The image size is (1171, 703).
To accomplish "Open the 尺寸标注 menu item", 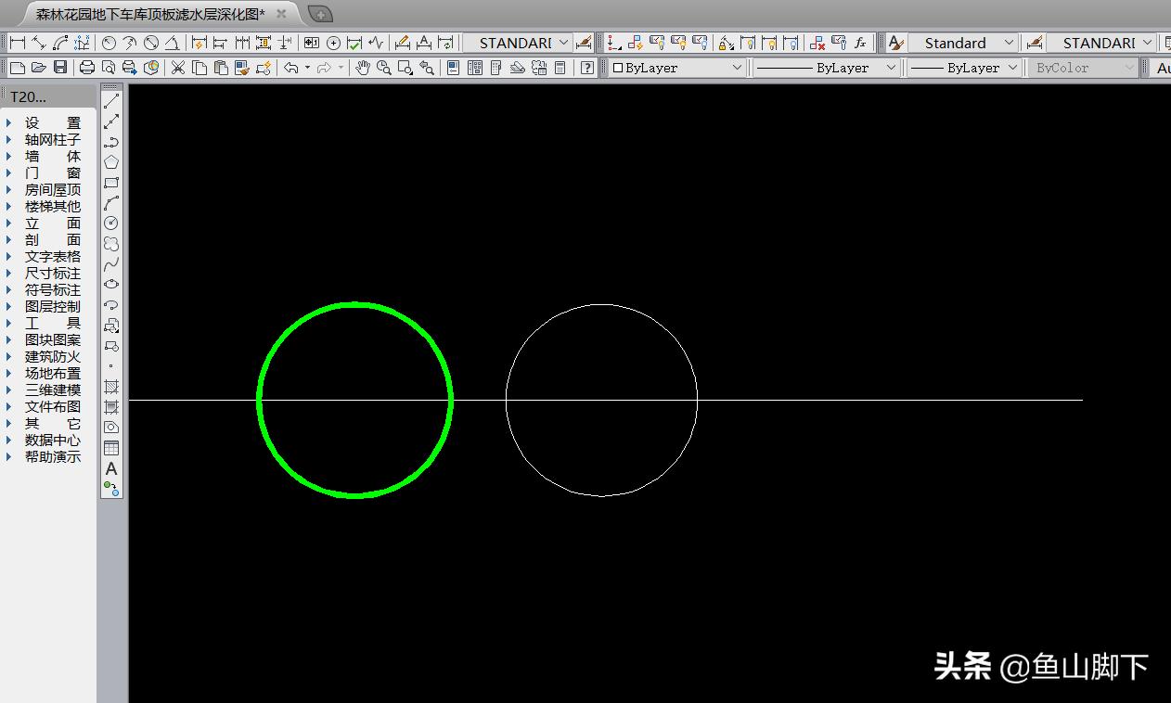I will (x=53, y=273).
